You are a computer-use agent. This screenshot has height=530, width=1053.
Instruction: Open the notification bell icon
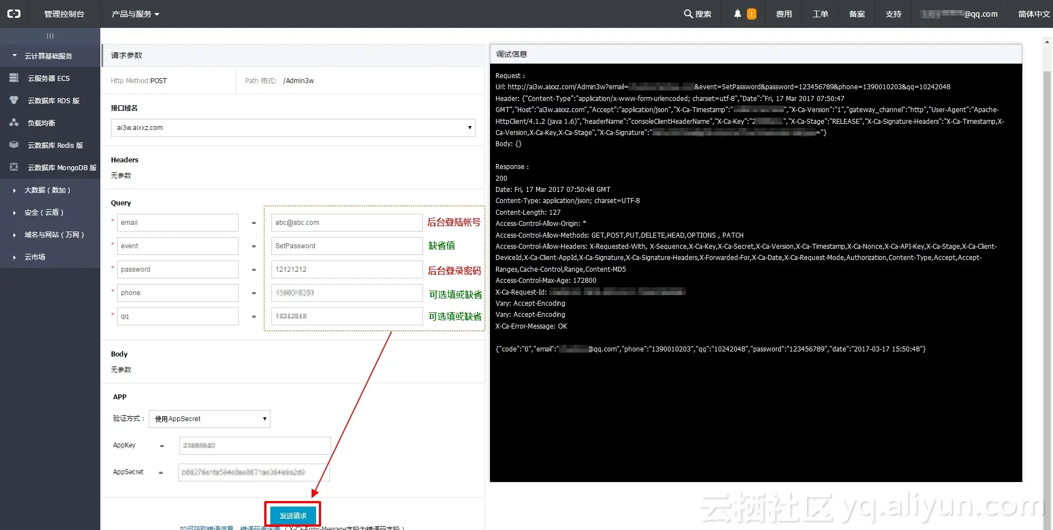tap(737, 14)
